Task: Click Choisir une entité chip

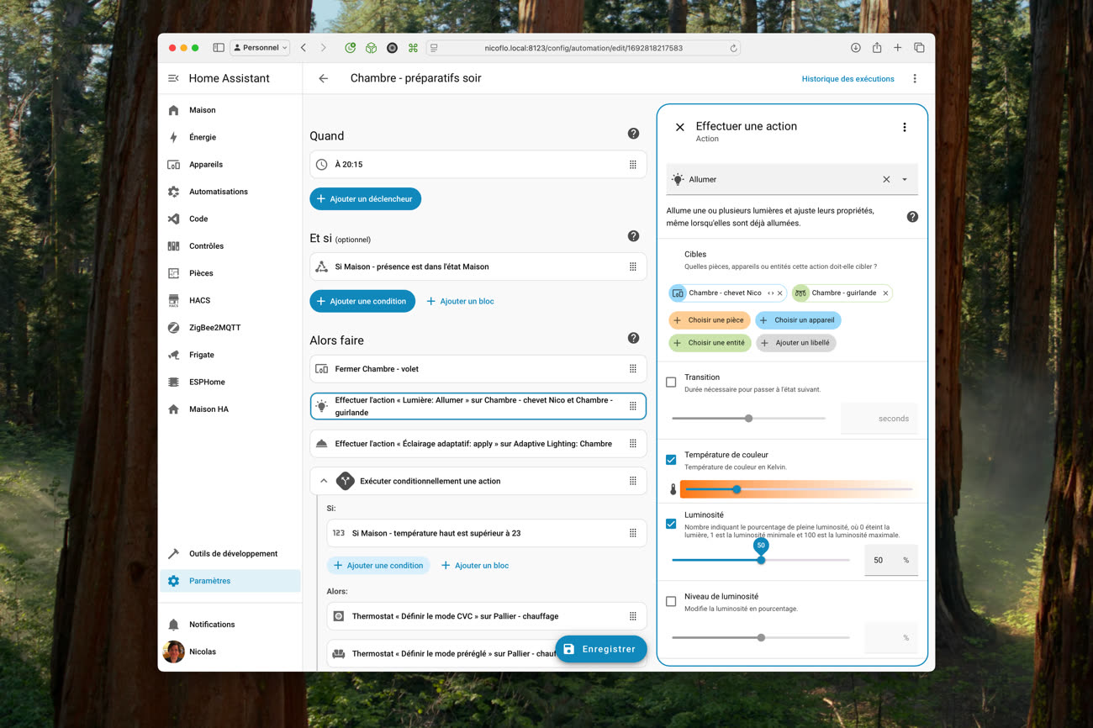Action: pyautogui.click(x=710, y=343)
